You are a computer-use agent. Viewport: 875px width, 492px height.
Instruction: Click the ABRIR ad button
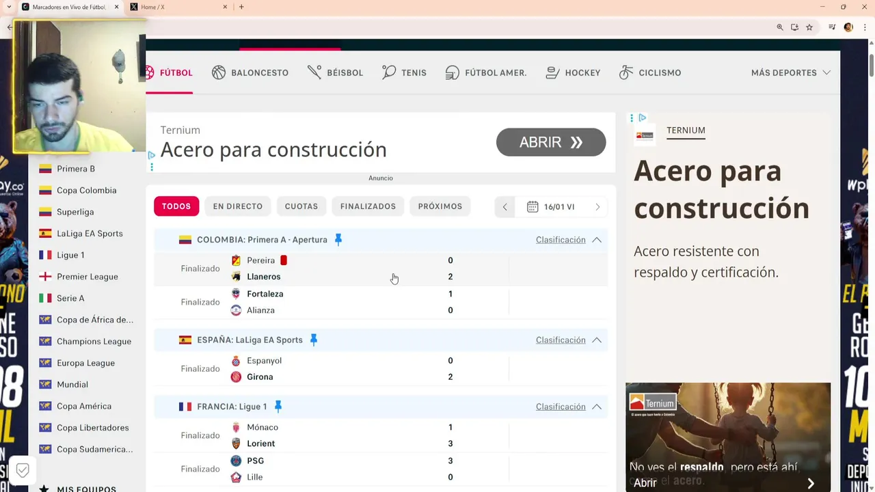click(551, 142)
